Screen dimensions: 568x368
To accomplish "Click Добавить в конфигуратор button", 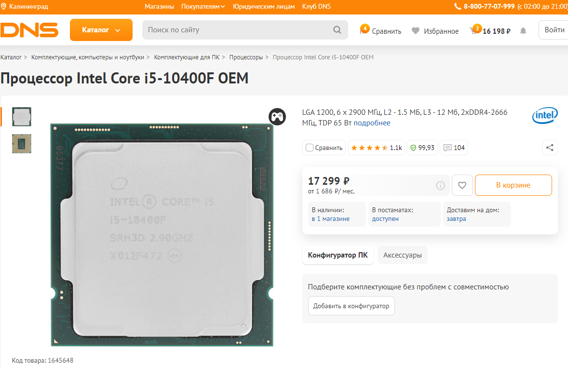I will click(351, 306).
